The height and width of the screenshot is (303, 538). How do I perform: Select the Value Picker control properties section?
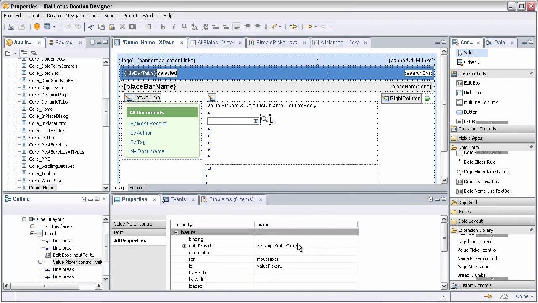coord(138,224)
